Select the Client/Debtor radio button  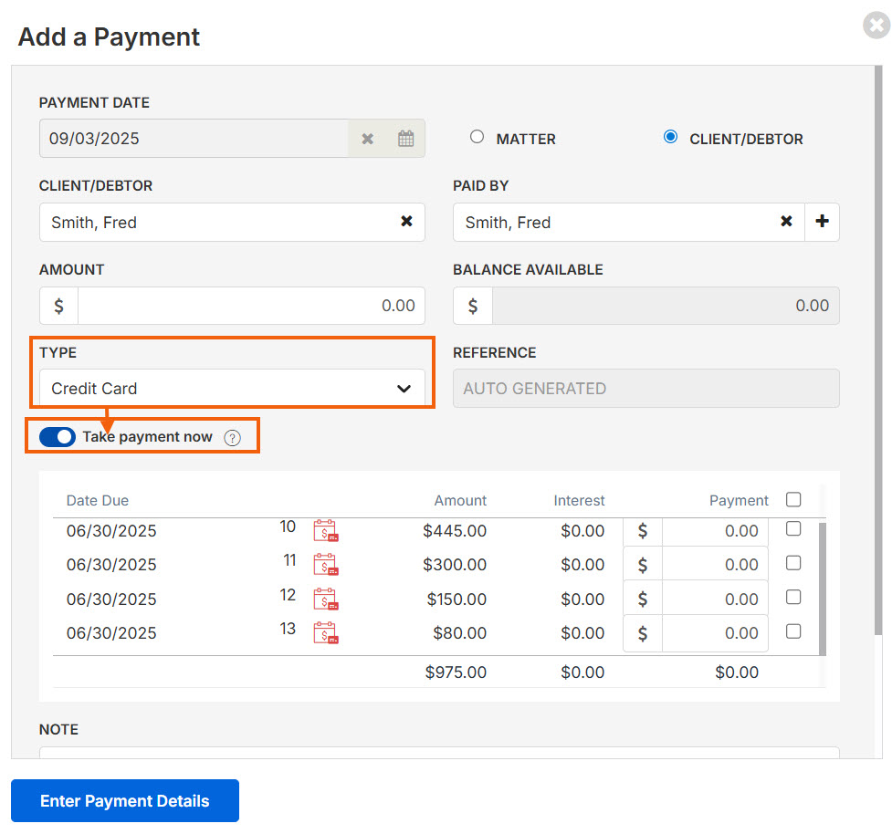(x=671, y=137)
